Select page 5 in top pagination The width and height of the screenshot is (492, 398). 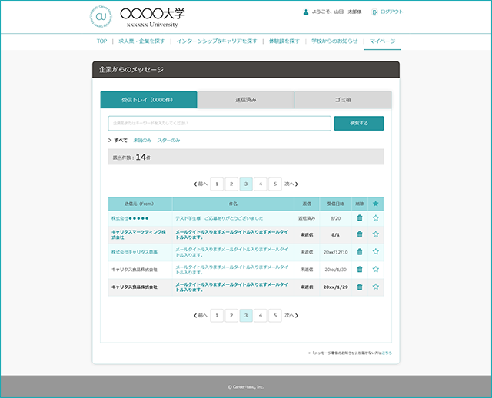click(275, 184)
